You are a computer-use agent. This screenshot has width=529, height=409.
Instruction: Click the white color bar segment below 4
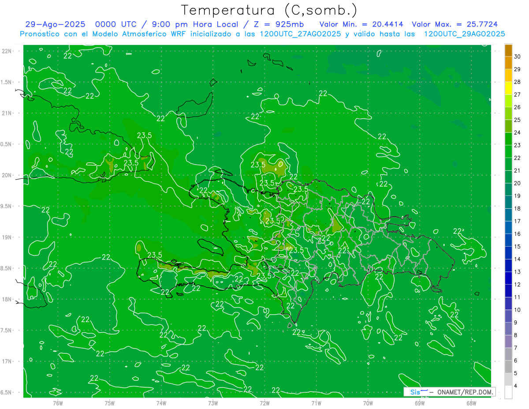tap(508, 392)
